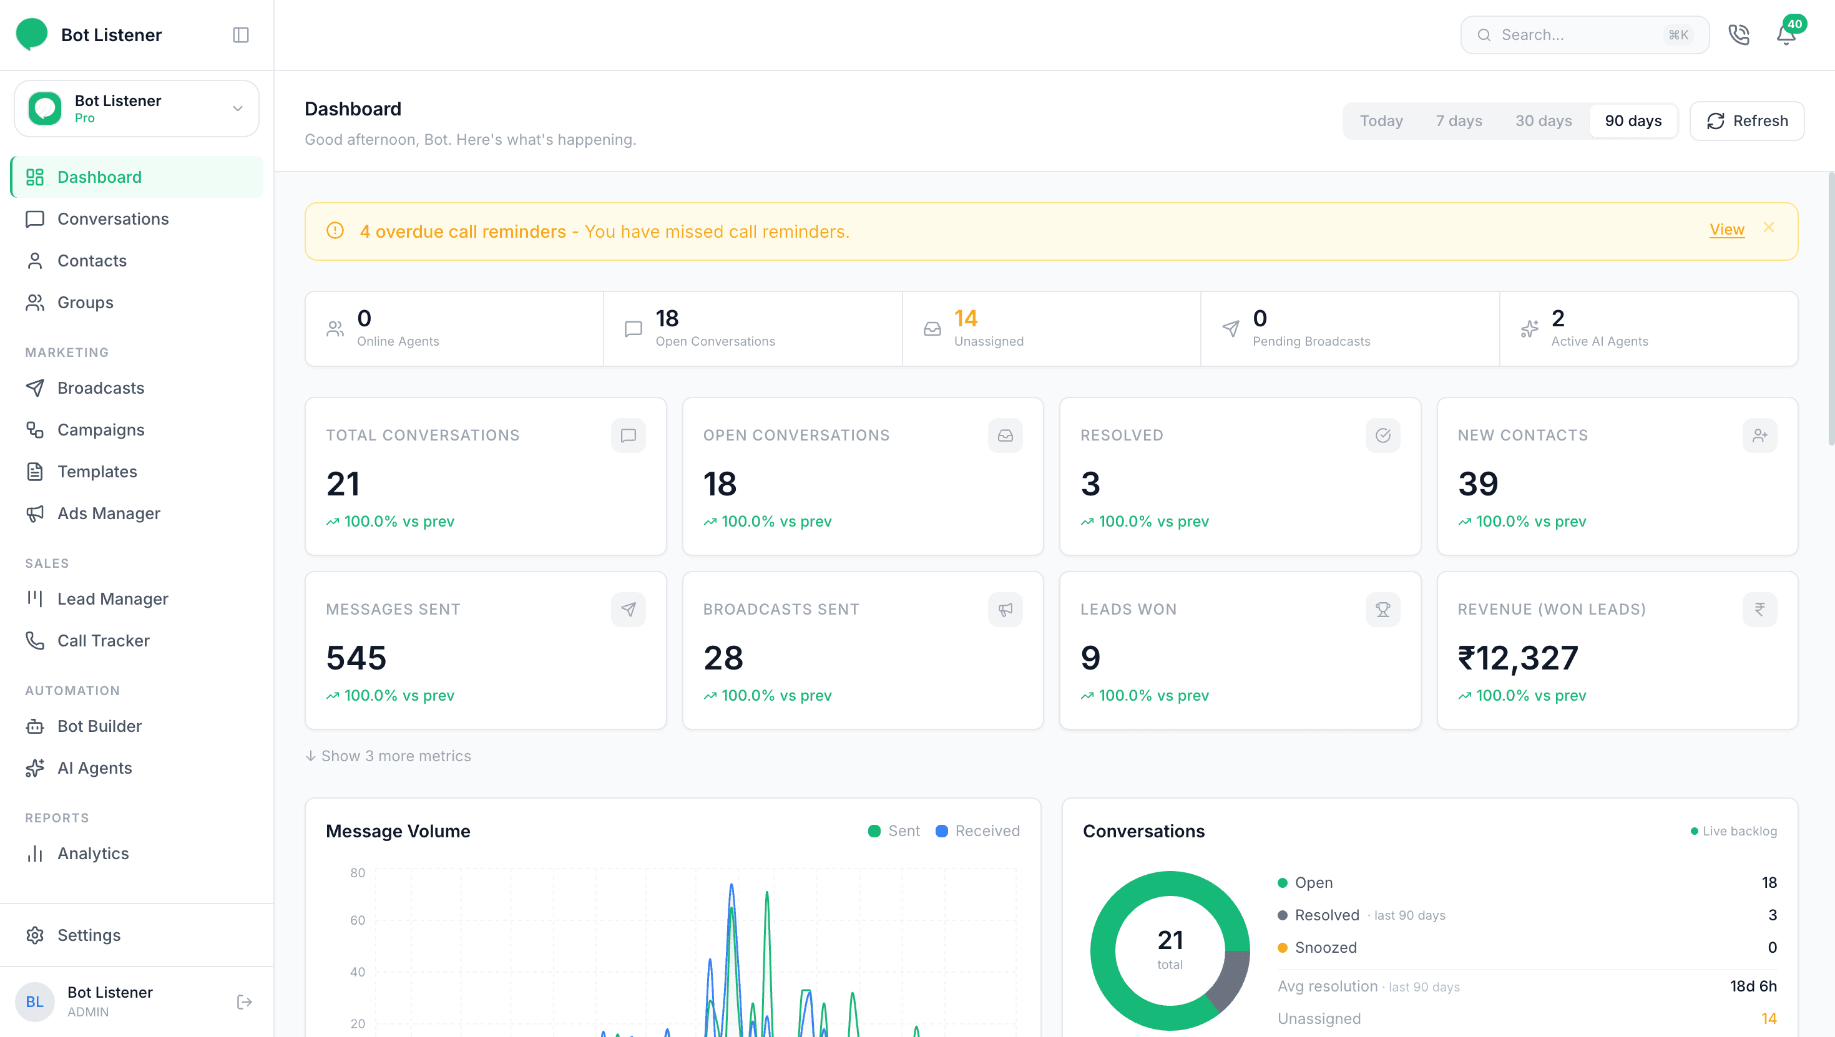Open Broadcasts under Marketing
The image size is (1835, 1037).
point(137,388)
